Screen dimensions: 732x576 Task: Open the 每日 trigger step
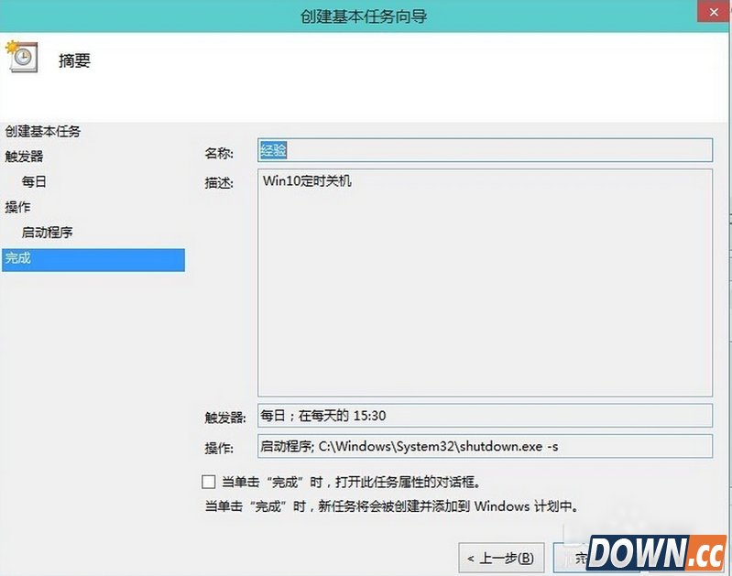(34, 181)
